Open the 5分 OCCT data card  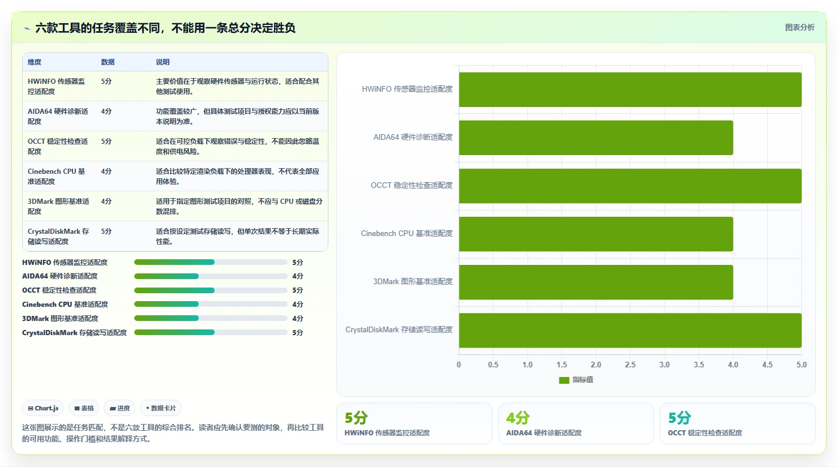tap(738, 423)
